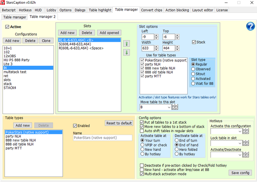Toggle the Stack checkbox

click(194, 42)
